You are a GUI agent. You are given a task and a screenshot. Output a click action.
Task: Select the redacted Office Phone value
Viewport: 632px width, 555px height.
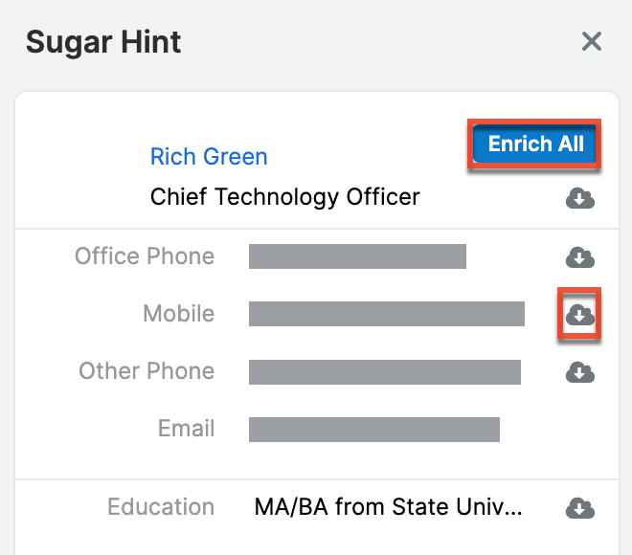coord(357,256)
